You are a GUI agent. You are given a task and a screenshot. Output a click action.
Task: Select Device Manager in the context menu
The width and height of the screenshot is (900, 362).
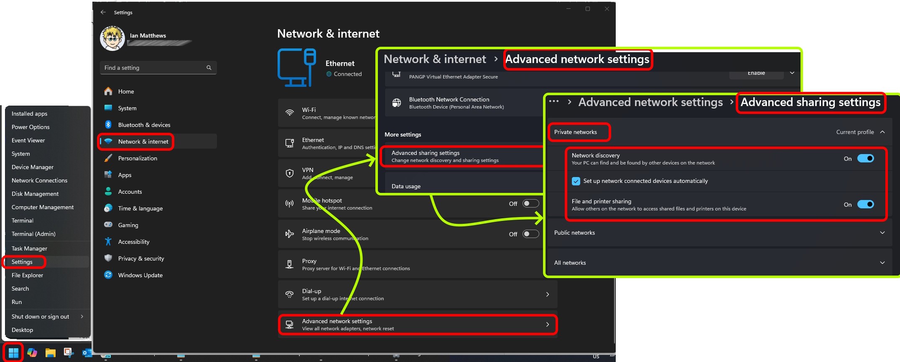click(x=33, y=167)
